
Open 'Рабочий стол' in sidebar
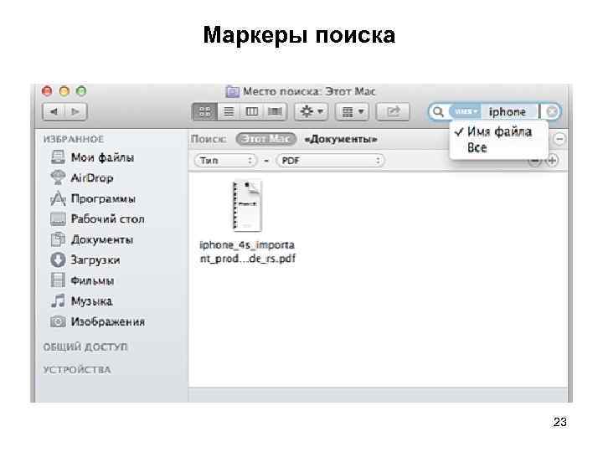(108, 219)
